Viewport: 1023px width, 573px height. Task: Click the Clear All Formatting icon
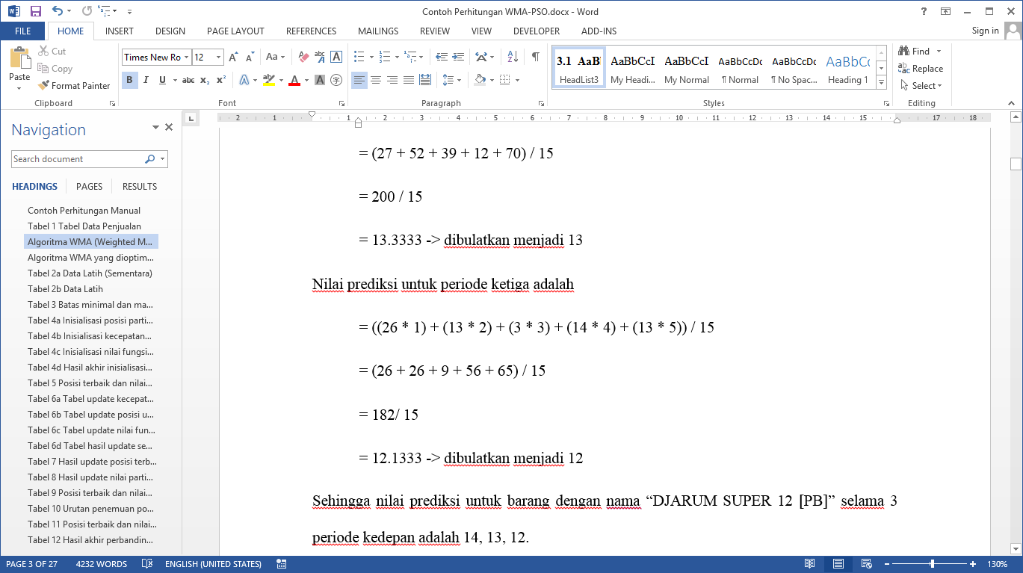[x=303, y=57]
